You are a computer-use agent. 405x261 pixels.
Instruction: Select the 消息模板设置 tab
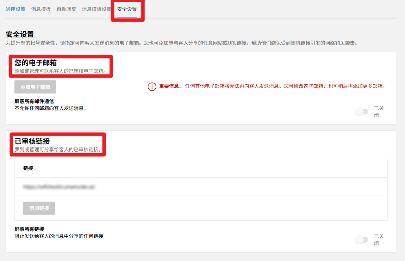97,9
